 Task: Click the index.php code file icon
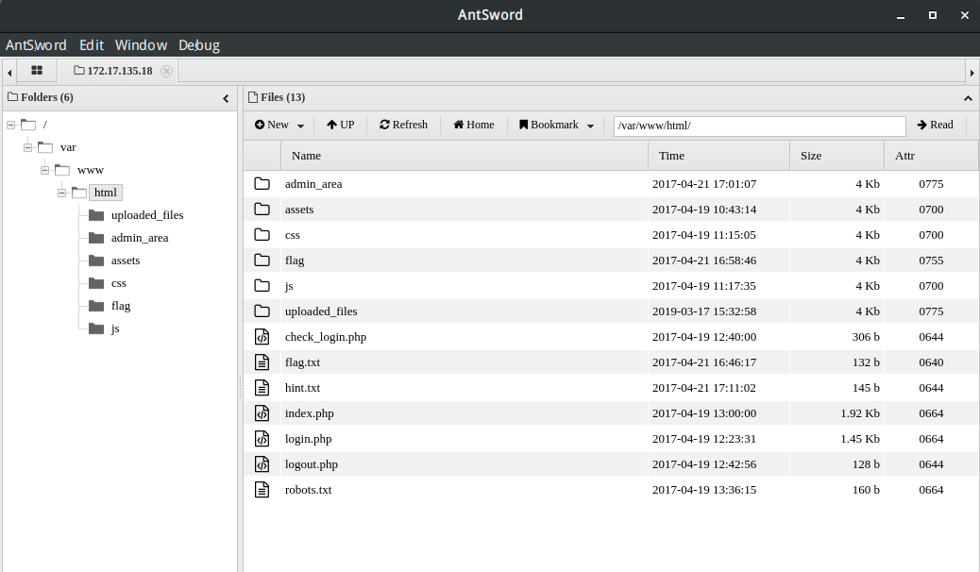[x=262, y=413]
